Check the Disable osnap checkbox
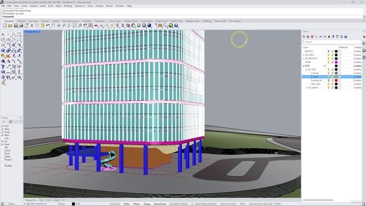Viewport: 366px width, 206px height. [2, 165]
